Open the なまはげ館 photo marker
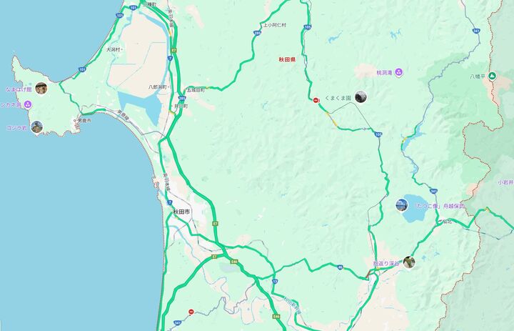 [41, 89]
